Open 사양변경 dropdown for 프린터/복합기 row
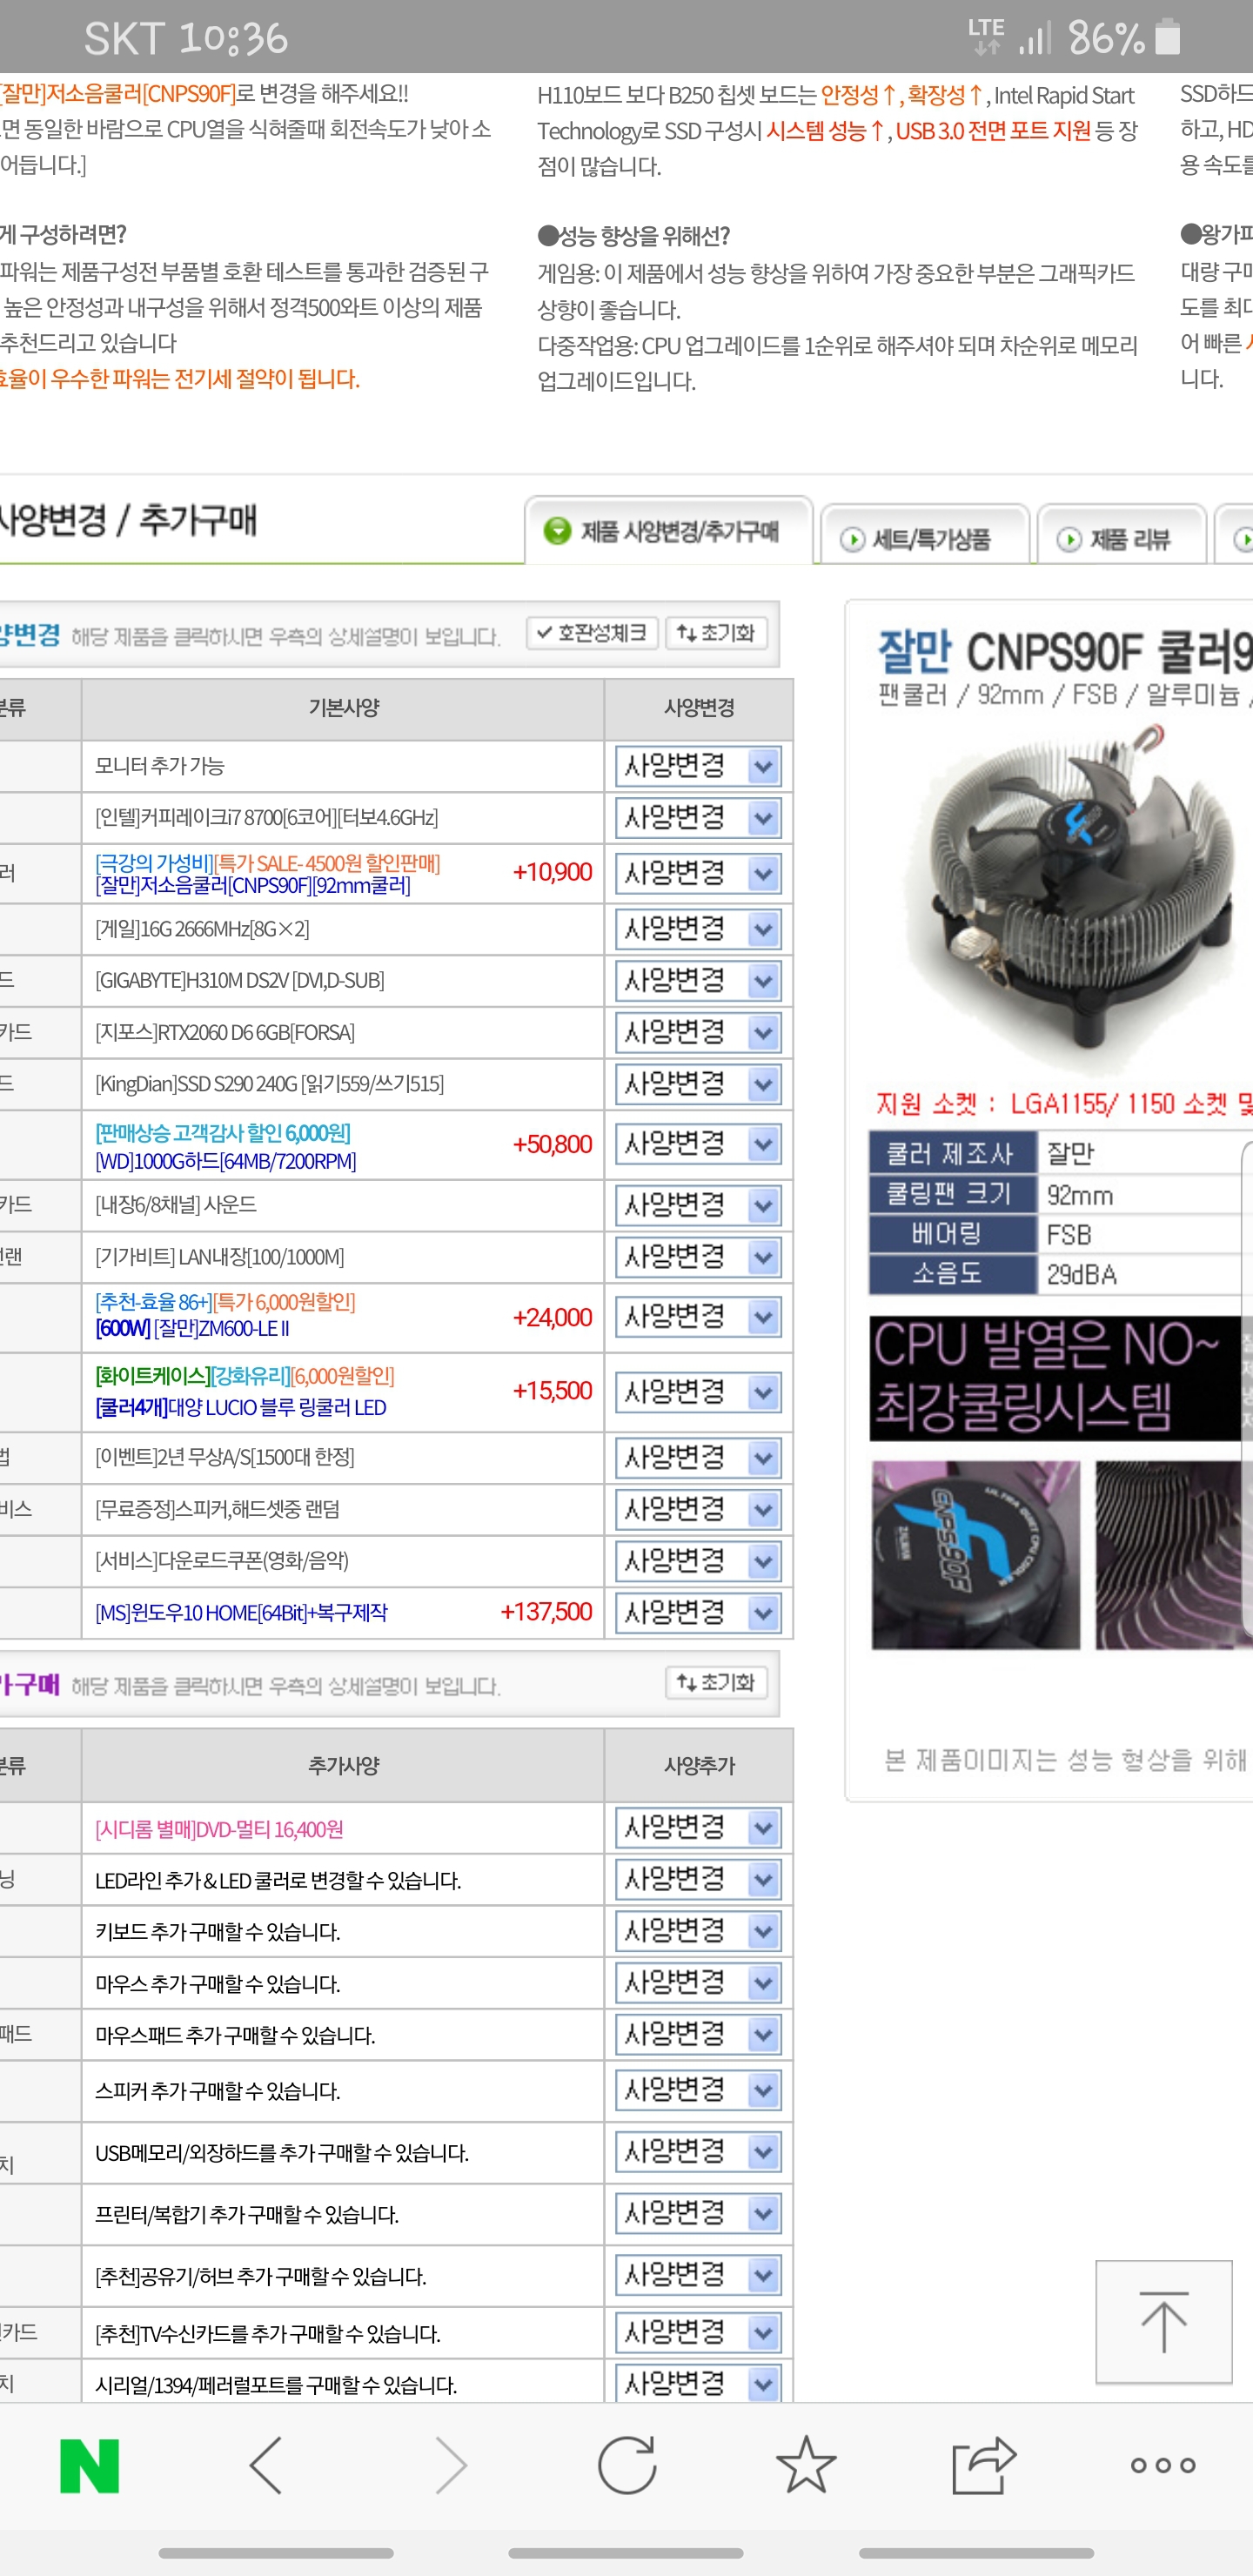This screenshot has width=1253, height=2576. (x=698, y=2214)
